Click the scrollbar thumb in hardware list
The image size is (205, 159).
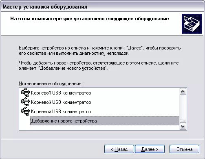click(x=183, y=121)
